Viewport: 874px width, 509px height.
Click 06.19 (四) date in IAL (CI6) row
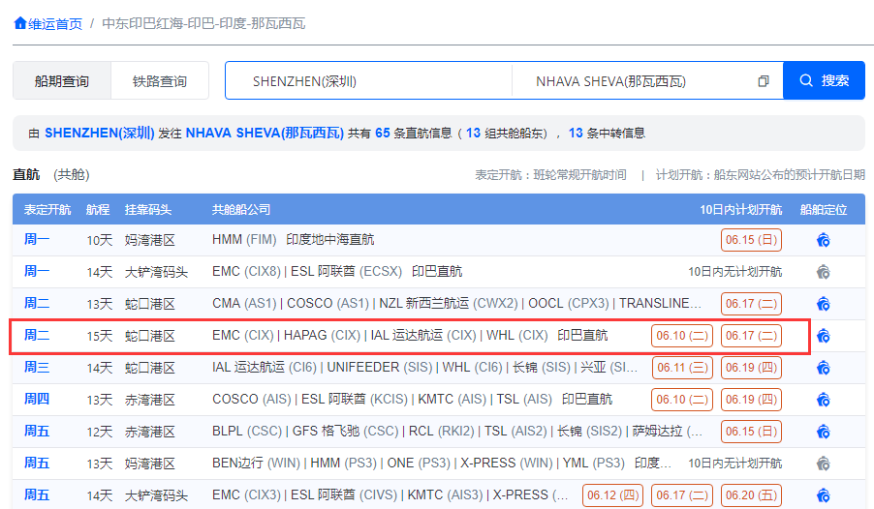[x=751, y=368]
